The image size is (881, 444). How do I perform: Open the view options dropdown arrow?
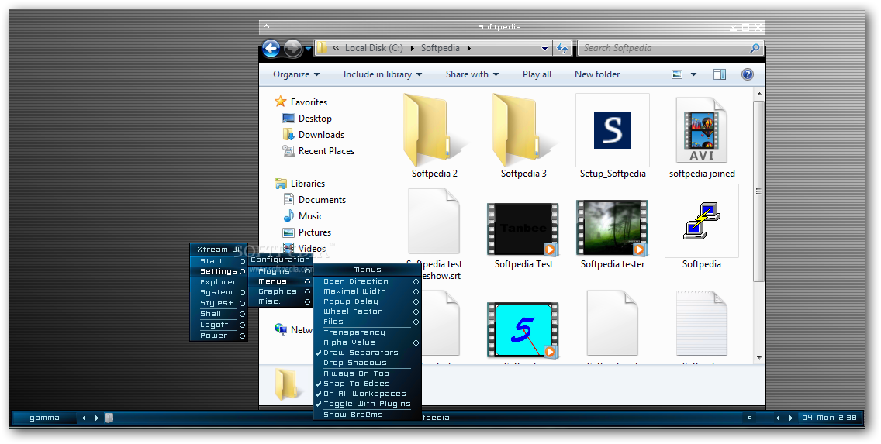coord(693,74)
